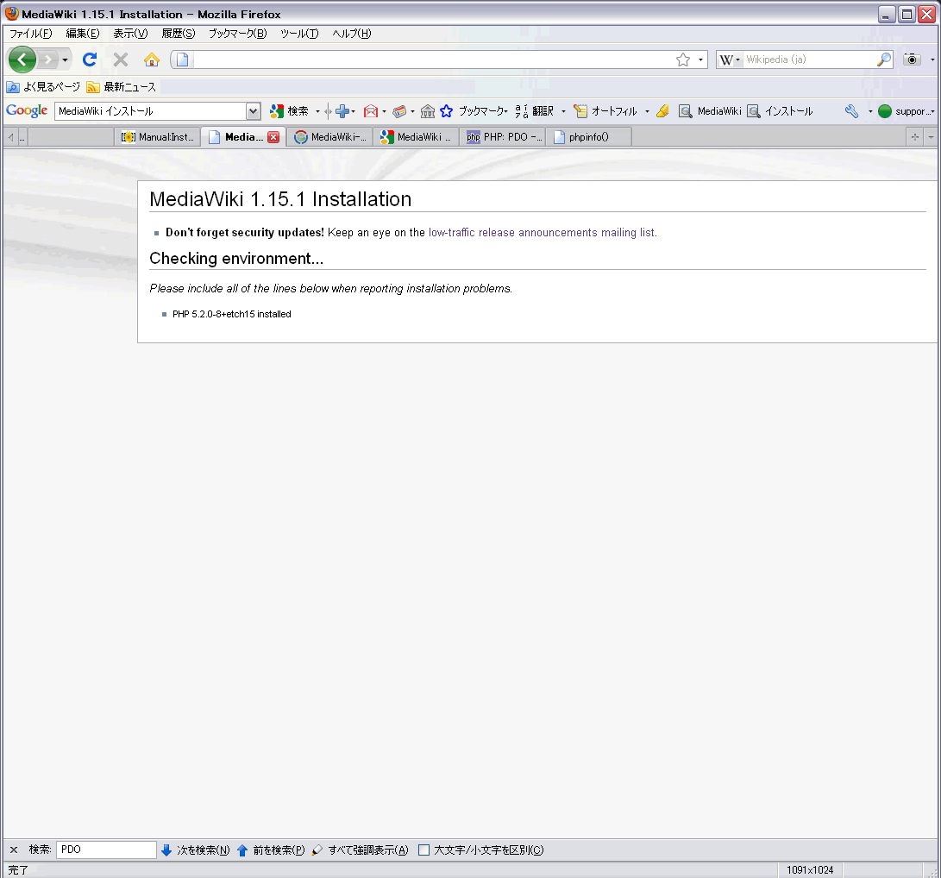The width and height of the screenshot is (941, 878).
Task: Expand the Gmail icon dropdown arrow
Action: click(384, 111)
